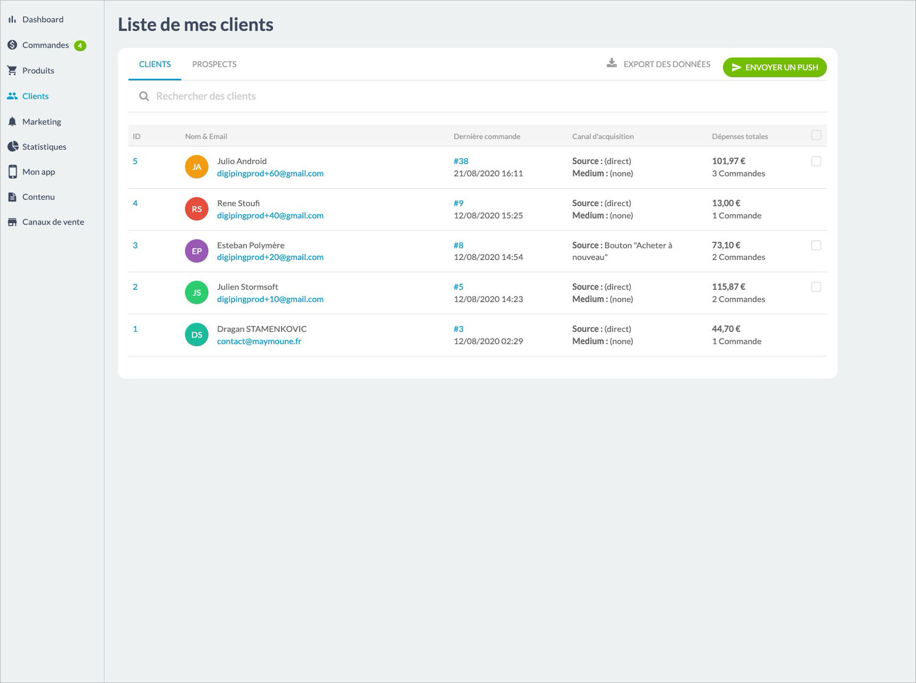
Task: Click the export download icon
Action: (x=611, y=63)
